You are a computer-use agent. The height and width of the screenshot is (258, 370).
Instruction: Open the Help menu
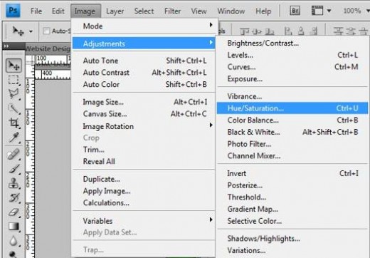(x=263, y=11)
